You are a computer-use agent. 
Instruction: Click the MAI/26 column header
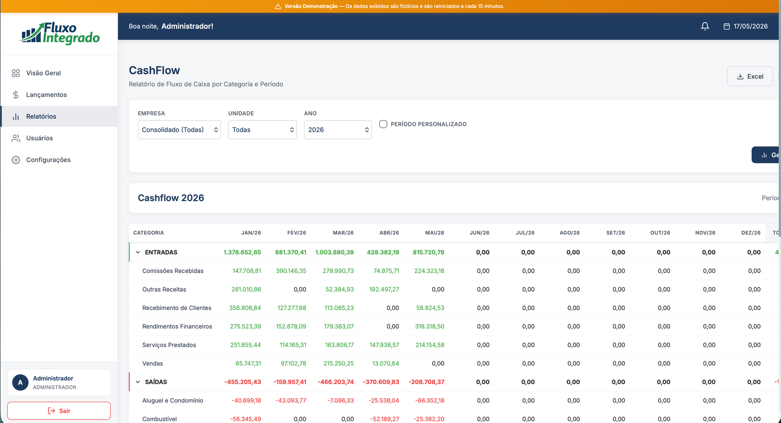coord(434,233)
